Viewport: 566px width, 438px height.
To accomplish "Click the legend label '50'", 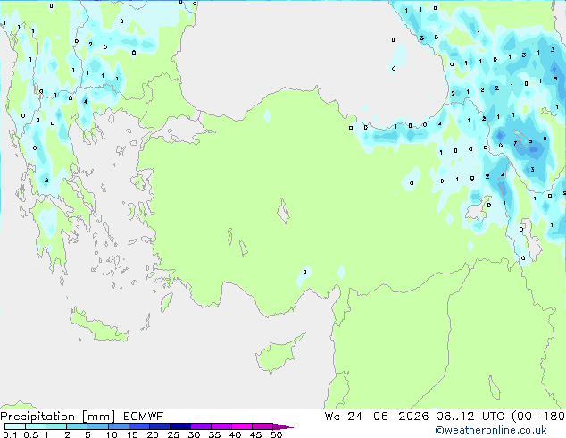I will pyautogui.click(x=277, y=434).
